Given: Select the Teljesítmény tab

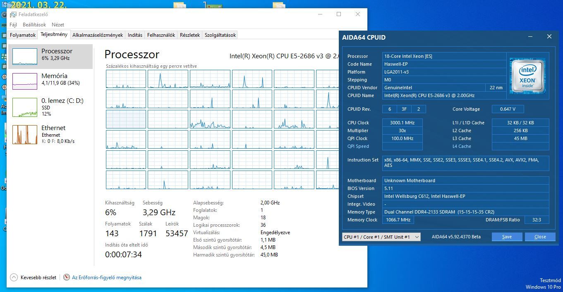Looking at the screenshot, I should click(54, 35).
